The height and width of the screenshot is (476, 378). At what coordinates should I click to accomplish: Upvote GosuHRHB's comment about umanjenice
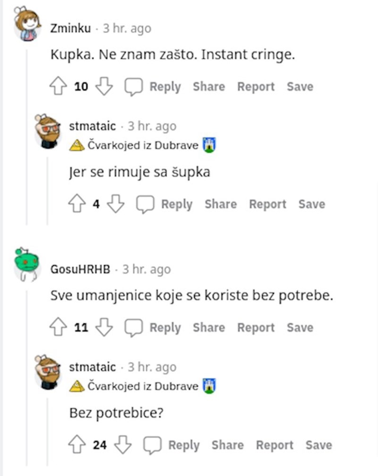[58, 328]
